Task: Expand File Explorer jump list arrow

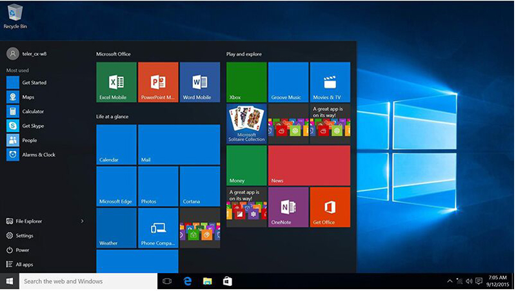Action: (83, 221)
